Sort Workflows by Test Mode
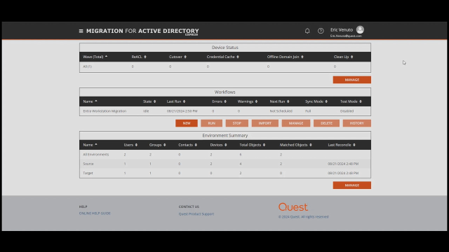Image resolution: width=449 pixels, height=252 pixels. (x=351, y=101)
